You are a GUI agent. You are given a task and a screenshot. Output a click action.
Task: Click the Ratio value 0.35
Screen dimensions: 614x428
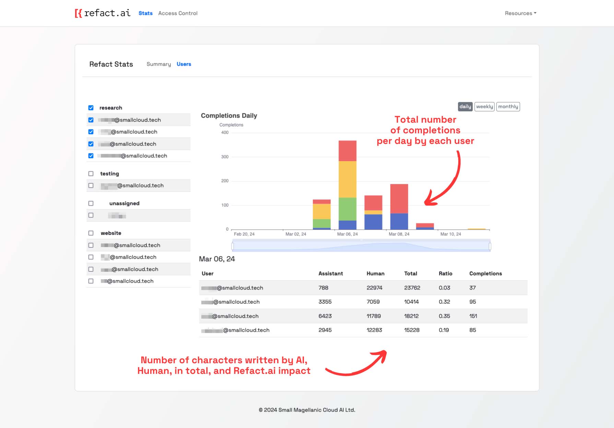(444, 316)
